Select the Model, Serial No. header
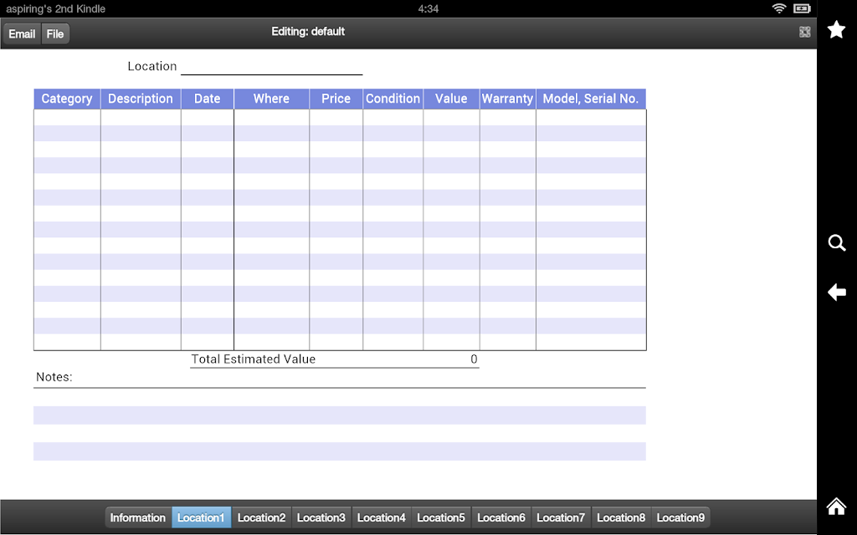This screenshot has width=857, height=535. (591, 99)
